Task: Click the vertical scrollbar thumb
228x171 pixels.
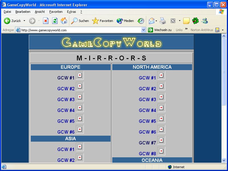Action: 224,72
